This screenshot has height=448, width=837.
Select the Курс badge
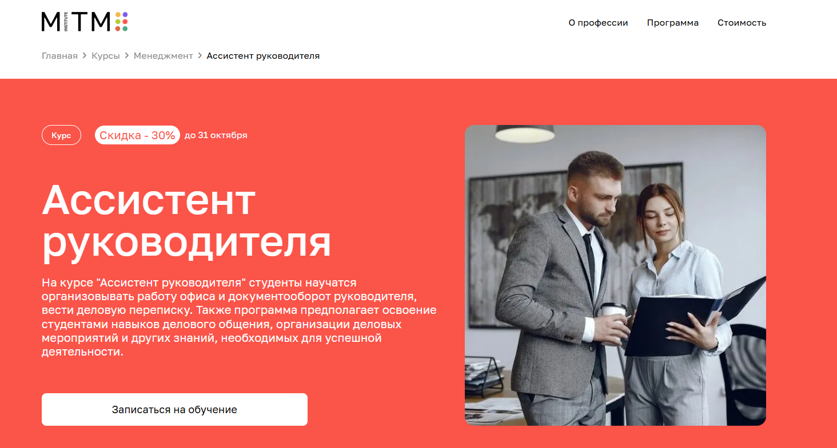(61, 135)
